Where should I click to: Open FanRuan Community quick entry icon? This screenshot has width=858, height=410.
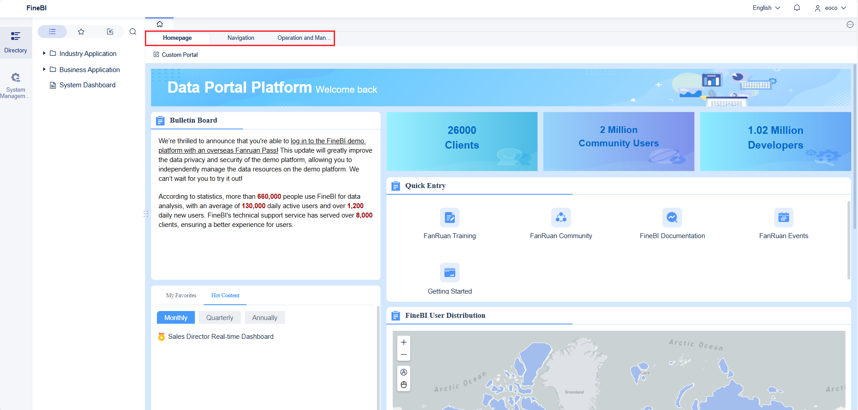pos(561,218)
